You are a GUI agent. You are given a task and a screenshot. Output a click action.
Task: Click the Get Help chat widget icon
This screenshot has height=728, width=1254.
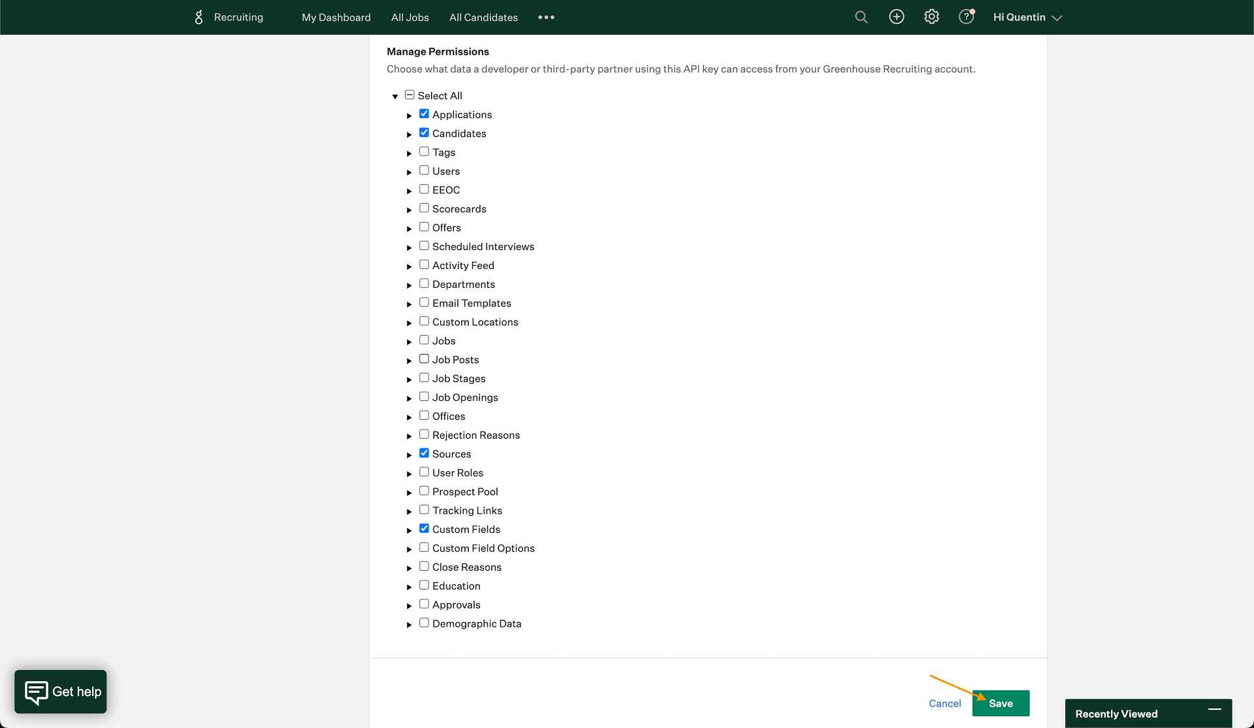pos(60,691)
